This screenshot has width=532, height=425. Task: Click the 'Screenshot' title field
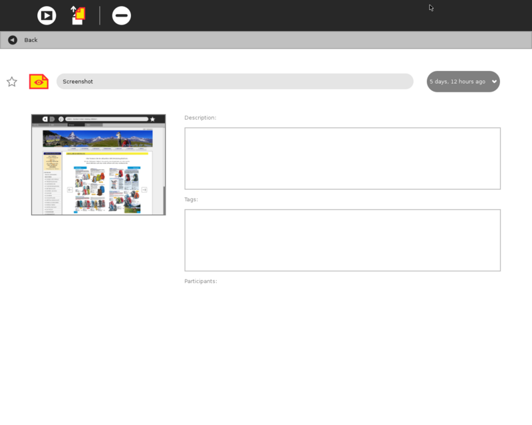tap(234, 82)
